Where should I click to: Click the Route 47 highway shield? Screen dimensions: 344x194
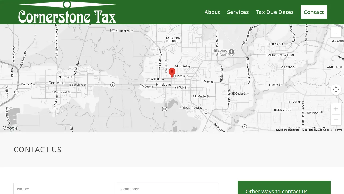17,92
